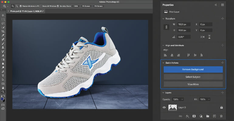Viewport: 234px width, 121px height.
Task: Toggle Quick Mask mode
Action: pos(3,105)
